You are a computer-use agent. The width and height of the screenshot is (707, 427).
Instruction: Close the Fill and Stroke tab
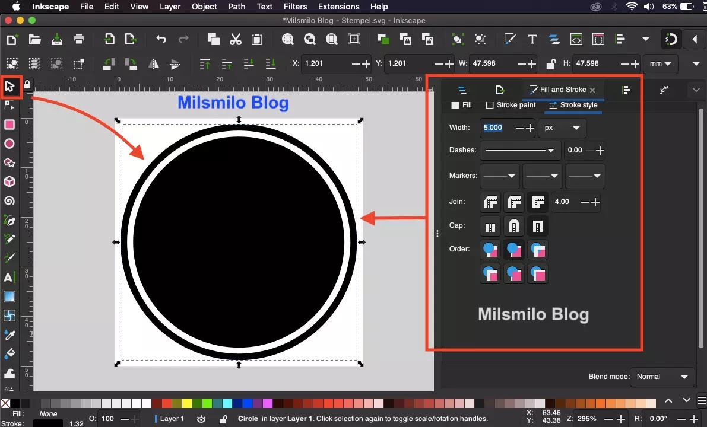tap(592, 90)
